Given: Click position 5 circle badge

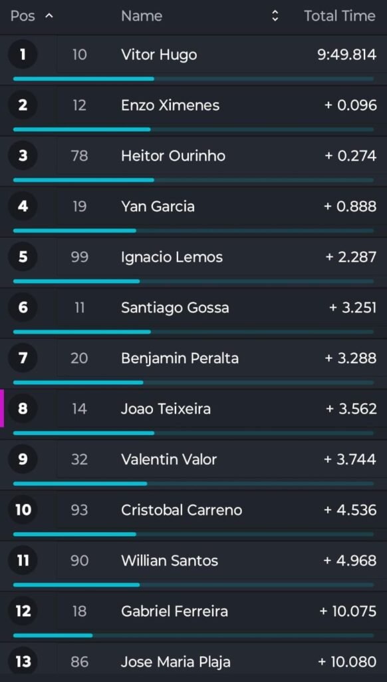Looking at the screenshot, I should click(23, 256).
